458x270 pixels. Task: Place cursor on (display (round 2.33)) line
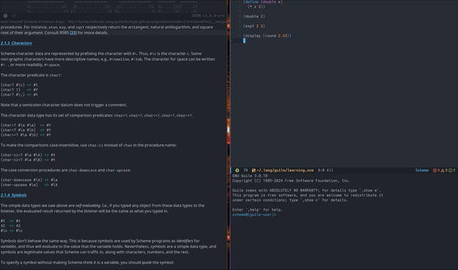[267, 36]
